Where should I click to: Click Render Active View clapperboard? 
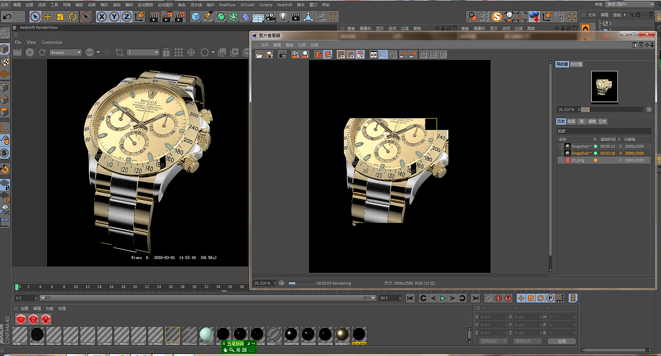point(154,17)
